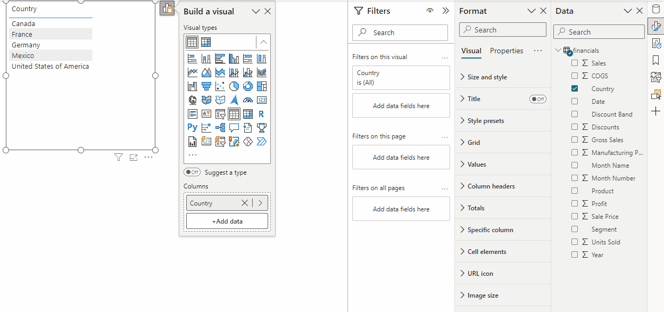This screenshot has height=312, width=664.
Task: Select the Python visual icon
Action: (x=193, y=128)
